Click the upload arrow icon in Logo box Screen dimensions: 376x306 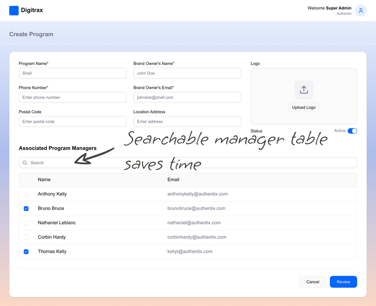pos(304,90)
